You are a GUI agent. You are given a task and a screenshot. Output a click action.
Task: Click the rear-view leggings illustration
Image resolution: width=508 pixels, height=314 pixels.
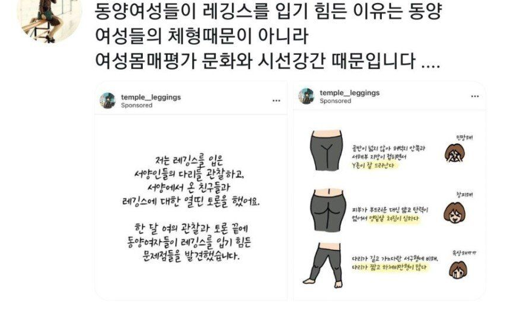(x=327, y=210)
